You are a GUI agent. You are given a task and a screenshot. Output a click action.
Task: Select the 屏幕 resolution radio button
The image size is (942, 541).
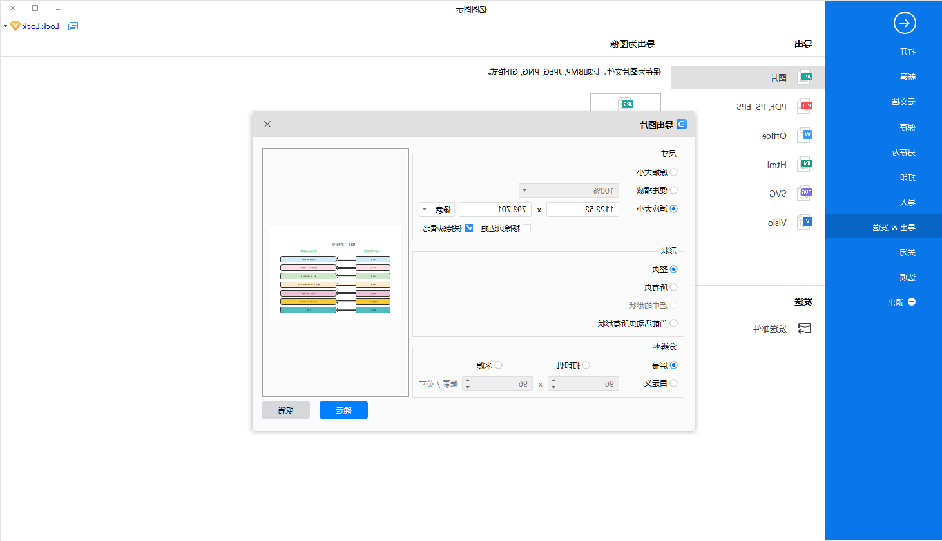673,365
